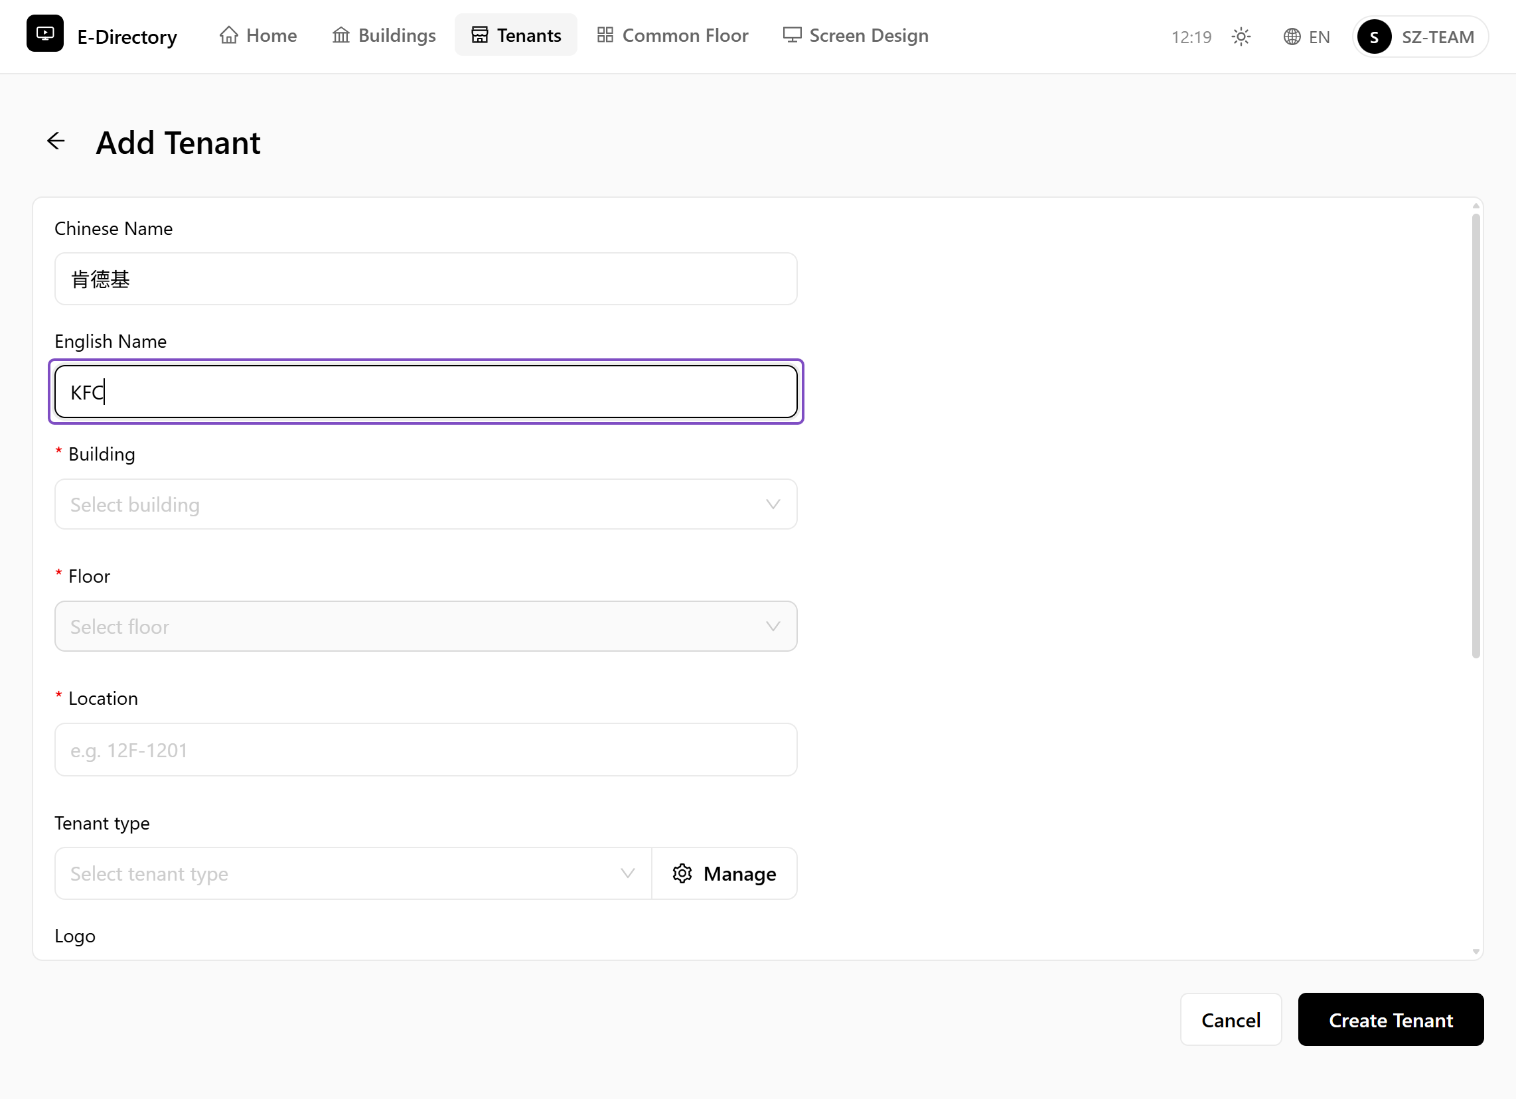Open the Home tab
The height and width of the screenshot is (1099, 1516).
point(258,35)
